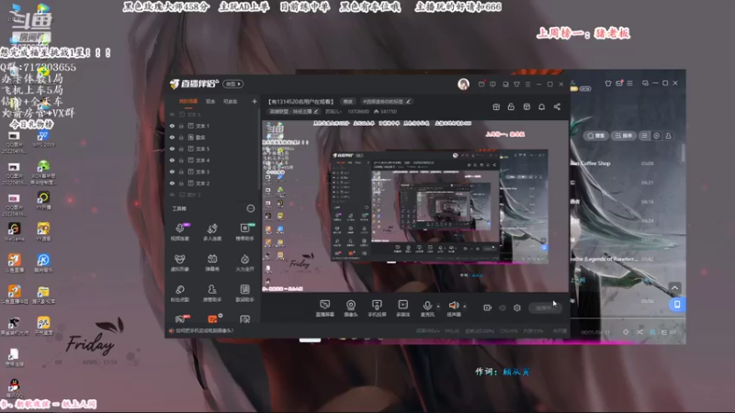Open the 弹幕秀 danmaku show tool
735x413 pixels.
212,262
